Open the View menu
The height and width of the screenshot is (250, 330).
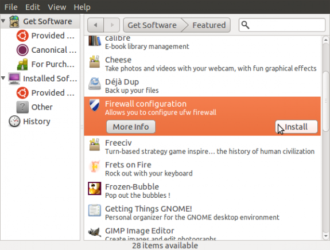tap(57, 7)
